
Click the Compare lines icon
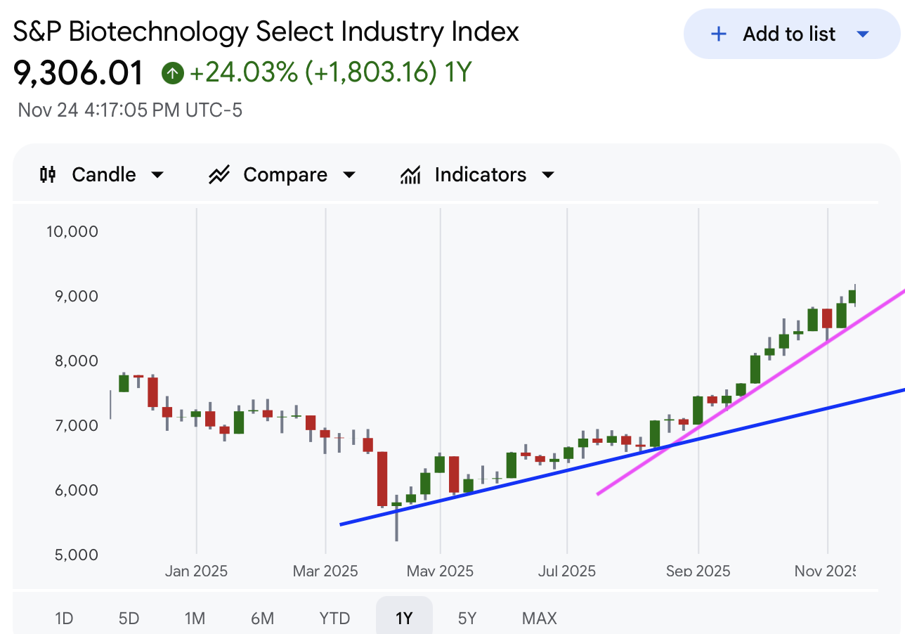coord(219,174)
